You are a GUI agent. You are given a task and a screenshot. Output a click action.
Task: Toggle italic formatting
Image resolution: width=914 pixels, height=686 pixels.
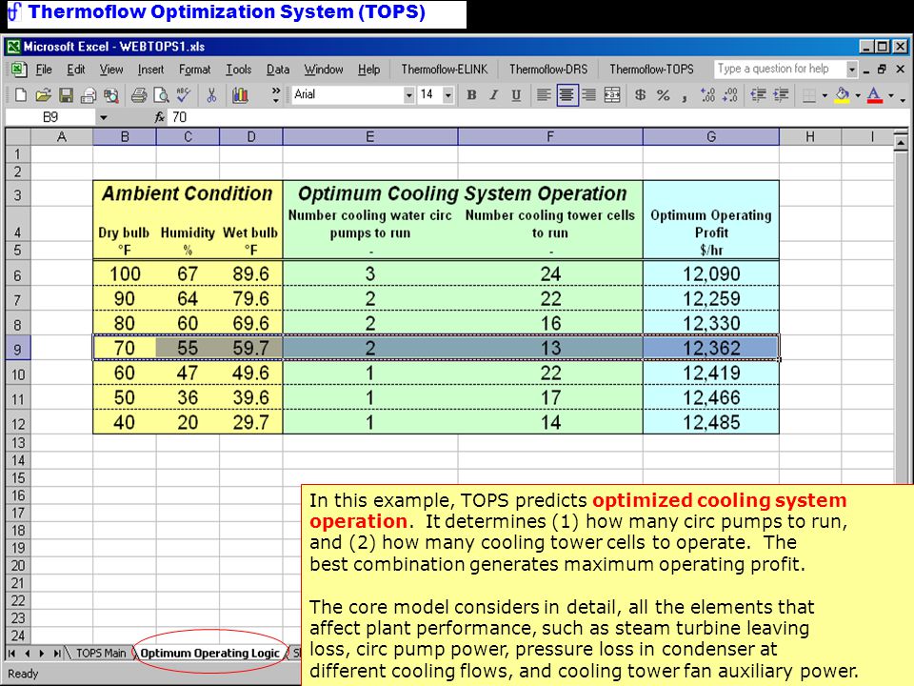[x=494, y=95]
